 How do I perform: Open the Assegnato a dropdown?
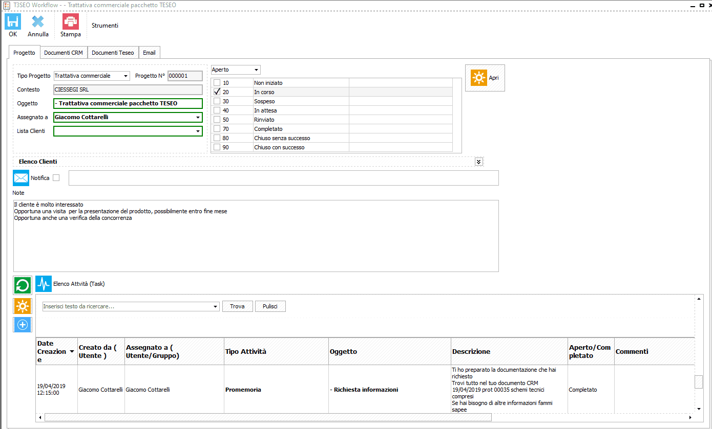[198, 118]
